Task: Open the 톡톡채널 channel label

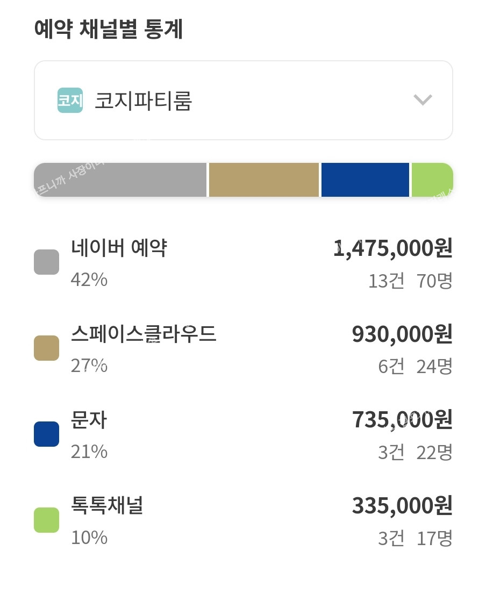Action: point(107,506)
